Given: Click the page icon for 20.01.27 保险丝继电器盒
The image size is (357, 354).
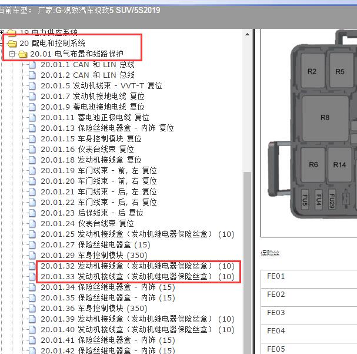Looking at the screenshot, I should tap(32, 244).
